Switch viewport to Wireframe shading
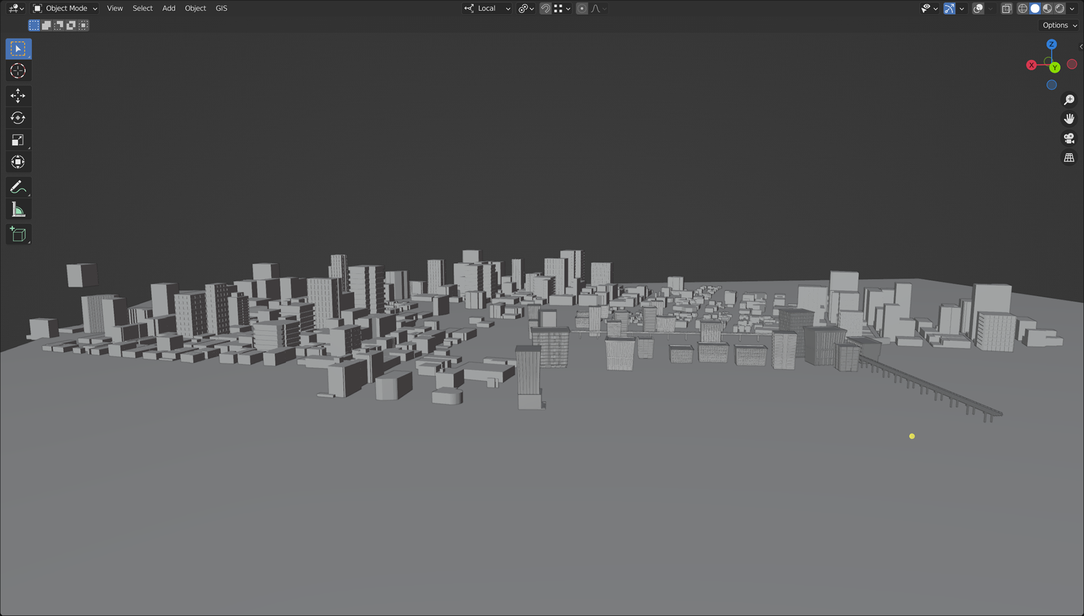The height and width of the screenshot is (616, 1084). coord(1022,8)
